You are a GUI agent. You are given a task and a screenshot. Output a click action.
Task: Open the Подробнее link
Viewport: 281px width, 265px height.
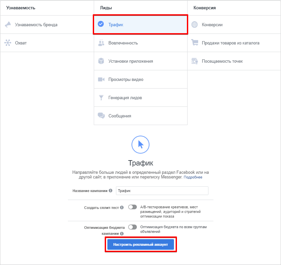[x=193, y=177]
